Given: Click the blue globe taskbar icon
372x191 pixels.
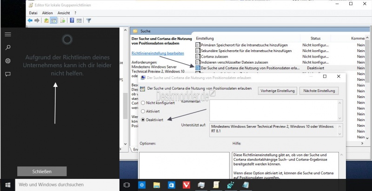Looking at the screenshot, I should click(142, 185).
